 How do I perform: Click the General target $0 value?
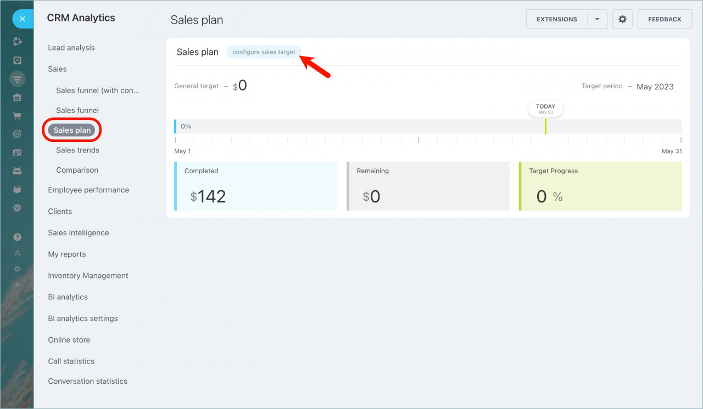tap(240, 86)
